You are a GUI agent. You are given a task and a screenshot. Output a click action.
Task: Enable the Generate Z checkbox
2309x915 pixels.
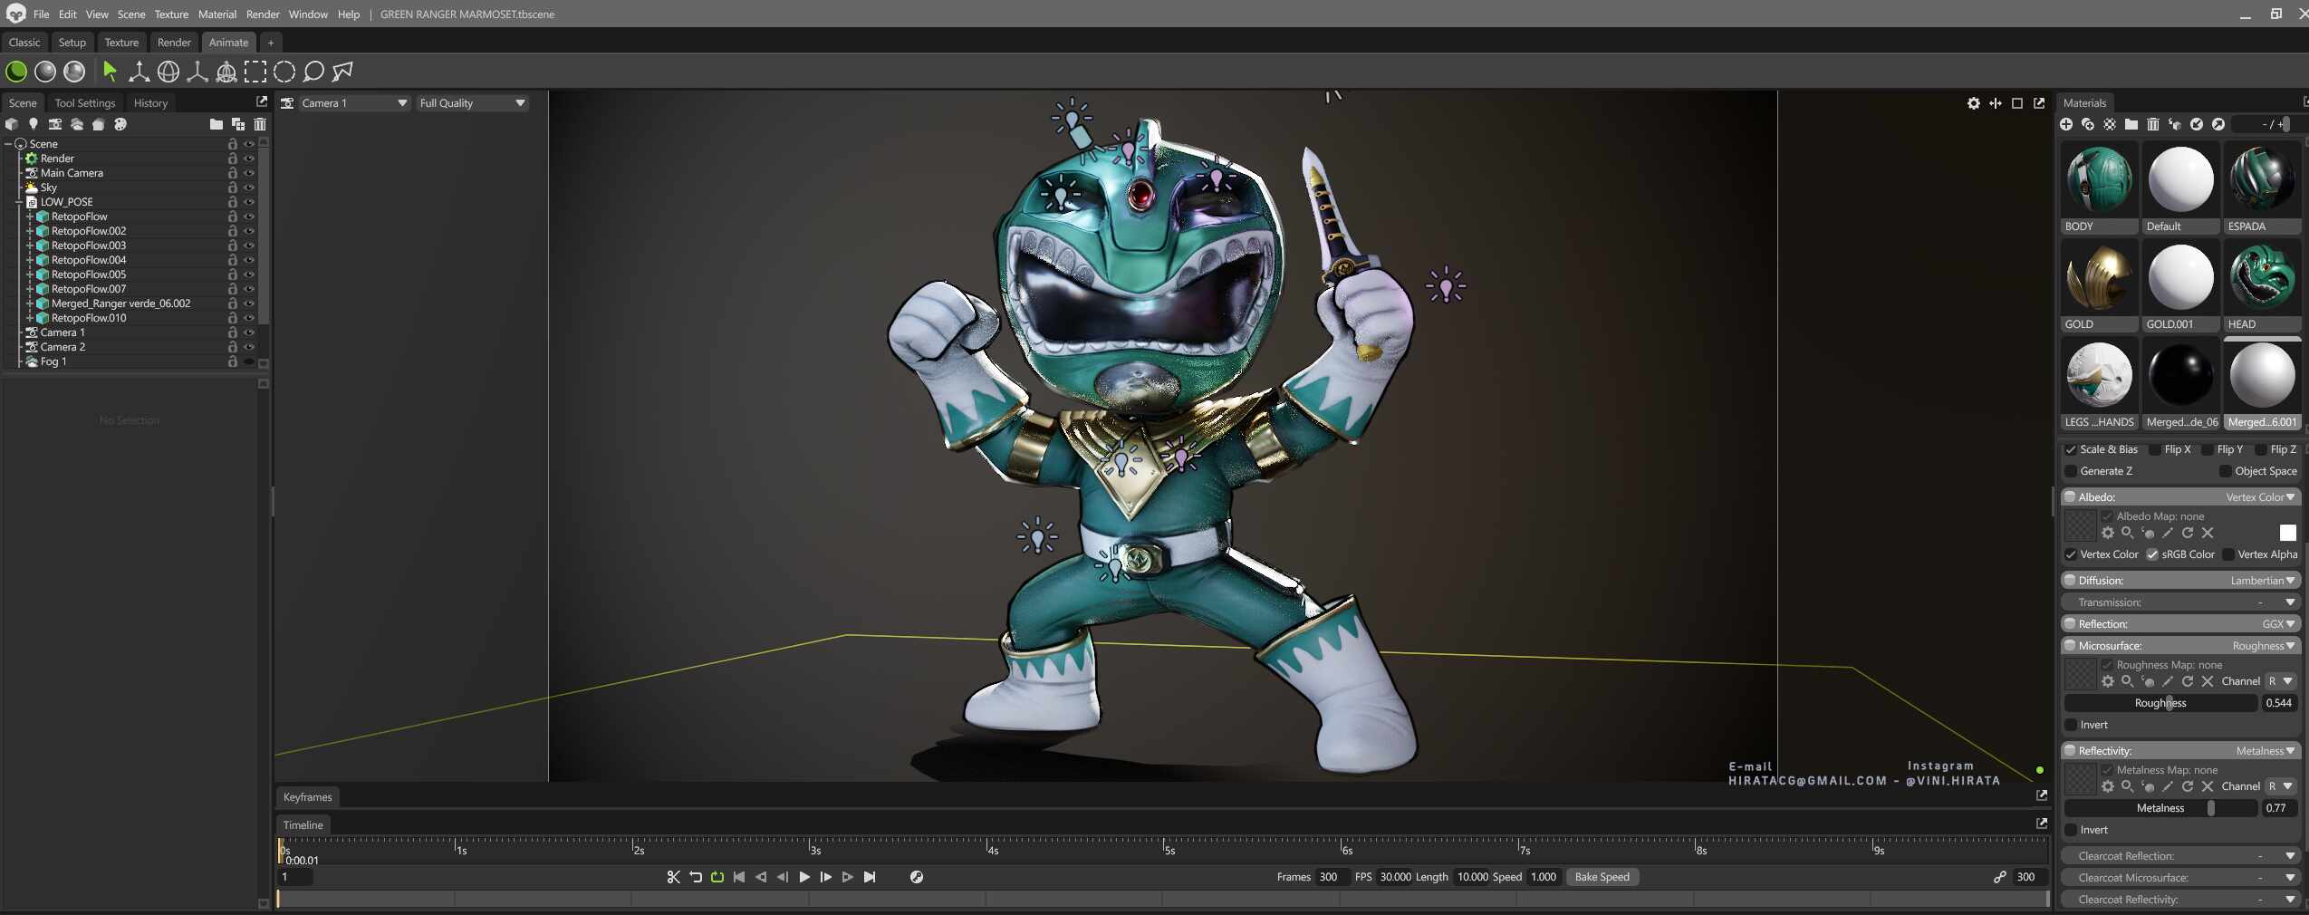point(2071,471)
